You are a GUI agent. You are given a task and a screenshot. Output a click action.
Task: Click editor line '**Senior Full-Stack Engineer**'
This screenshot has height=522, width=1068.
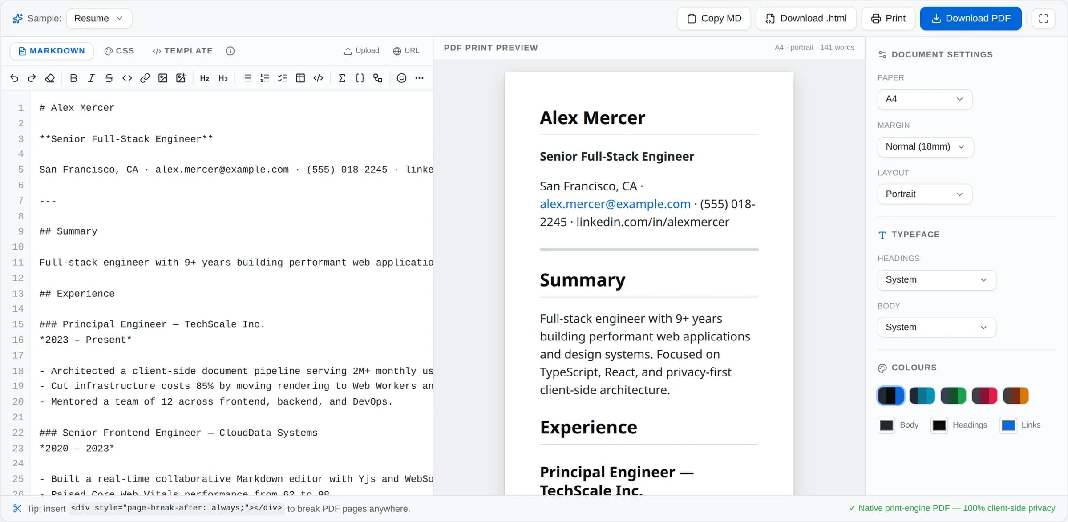(126, 139)
